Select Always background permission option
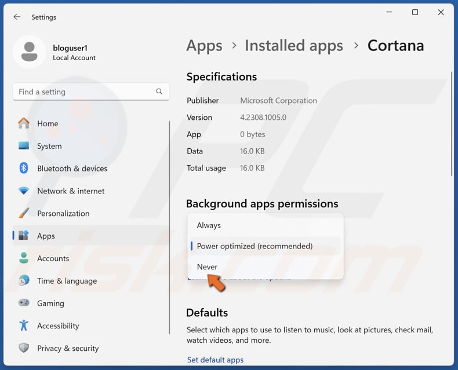The image size is (458, 370). coord(209,225)
